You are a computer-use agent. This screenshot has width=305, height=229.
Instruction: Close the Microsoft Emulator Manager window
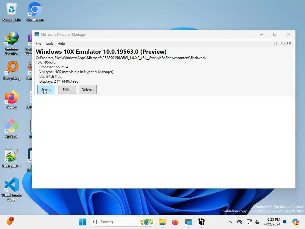(x=288, y=35)
